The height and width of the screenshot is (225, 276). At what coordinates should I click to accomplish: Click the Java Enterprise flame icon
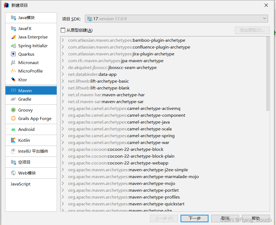[13, 37]
